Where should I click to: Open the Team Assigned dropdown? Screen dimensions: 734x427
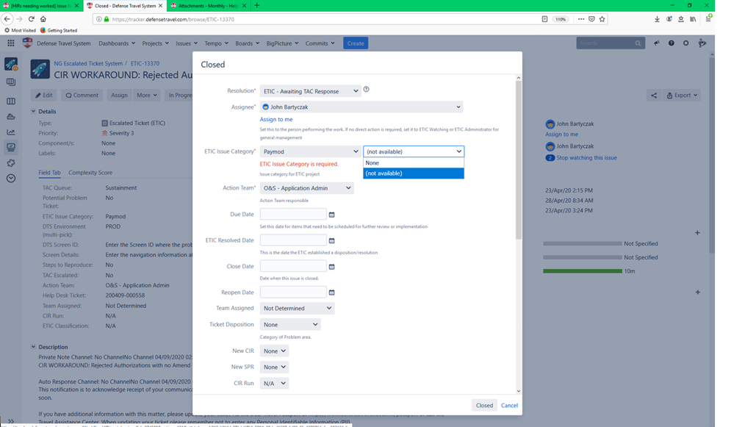click(x=298, y=308)
